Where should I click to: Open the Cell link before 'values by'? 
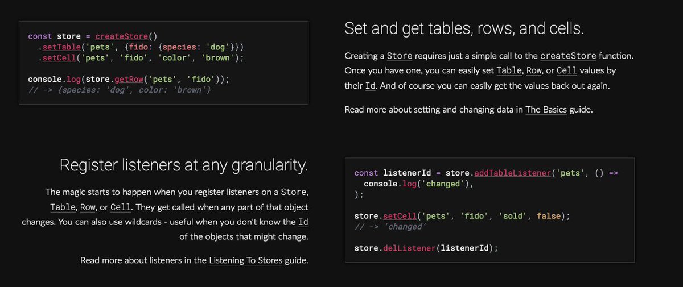click(566, 71)
